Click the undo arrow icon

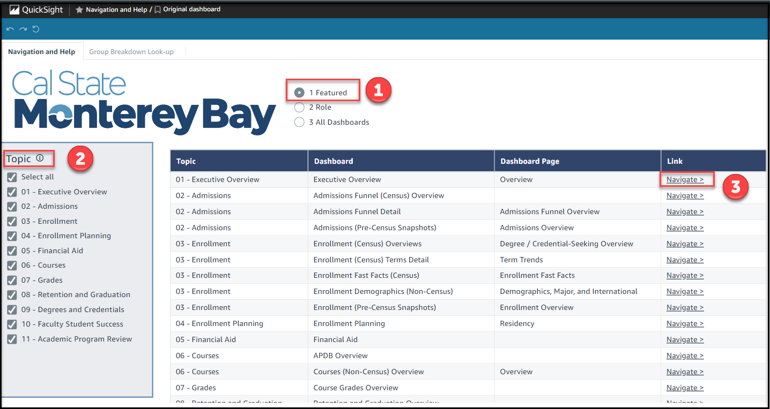(10, 29)
